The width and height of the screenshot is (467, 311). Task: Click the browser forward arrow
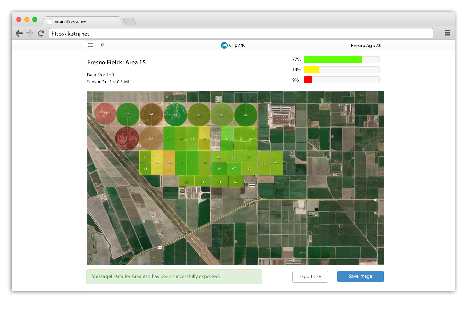(x=29, y=33)
